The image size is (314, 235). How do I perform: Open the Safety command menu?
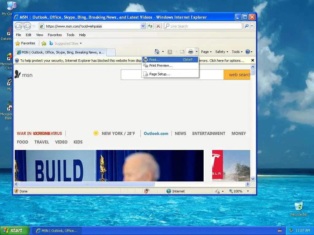tap(221, 52)
